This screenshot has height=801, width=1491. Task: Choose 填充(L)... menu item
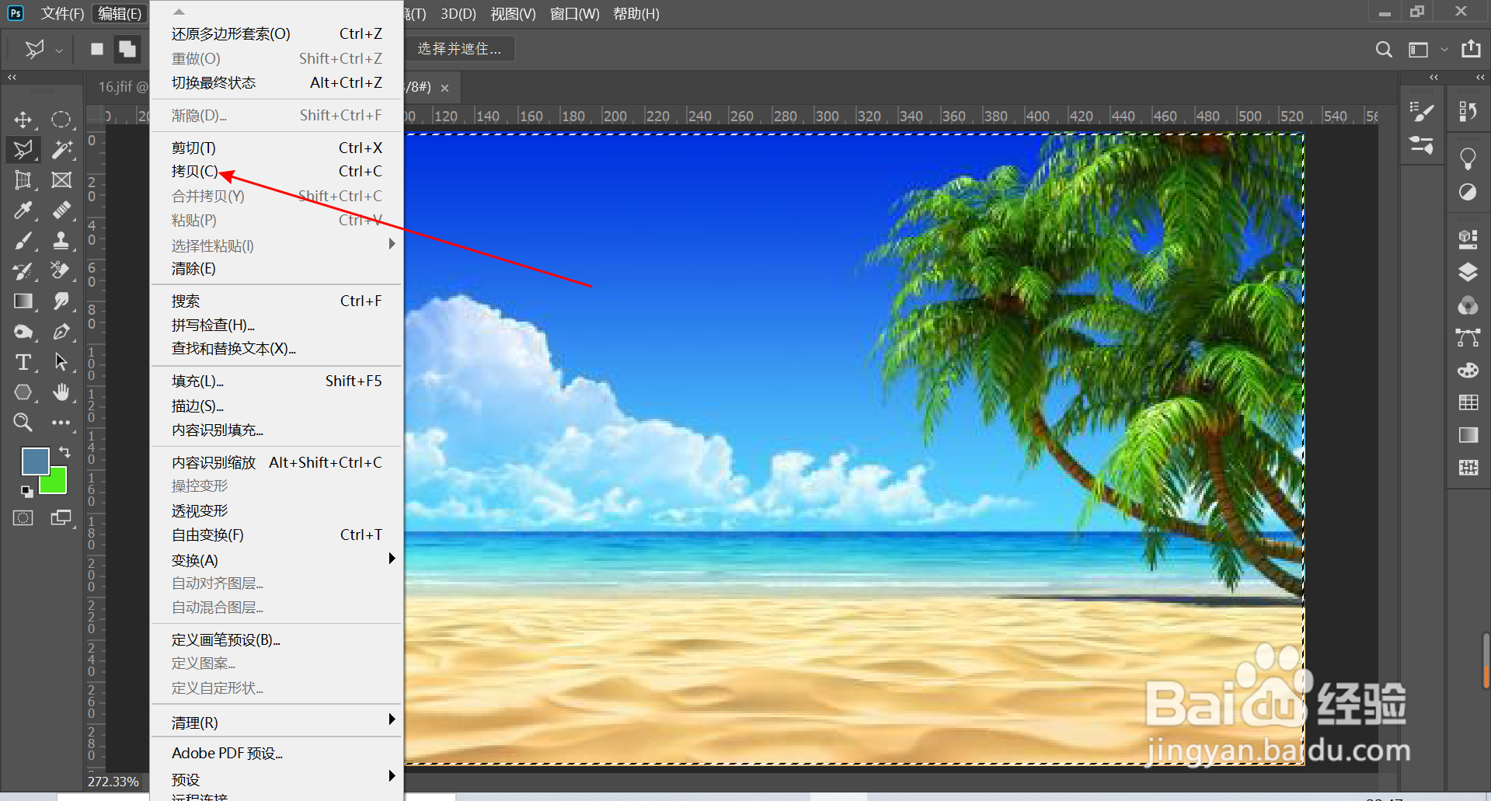coord(277,381)
